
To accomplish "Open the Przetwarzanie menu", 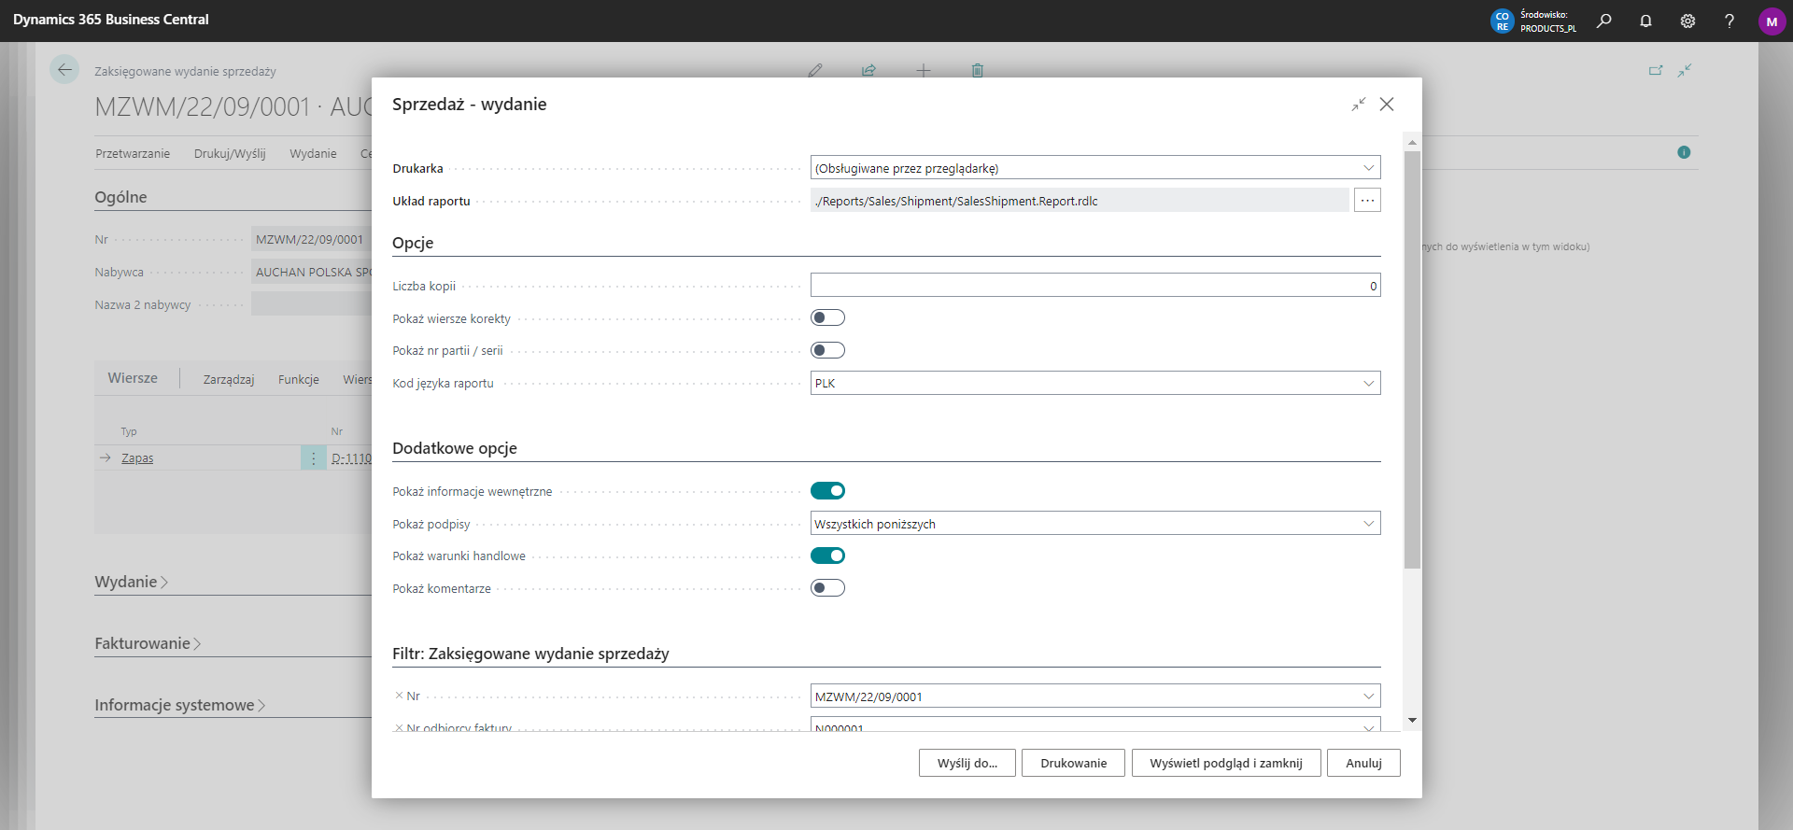I will click(133, 153).
